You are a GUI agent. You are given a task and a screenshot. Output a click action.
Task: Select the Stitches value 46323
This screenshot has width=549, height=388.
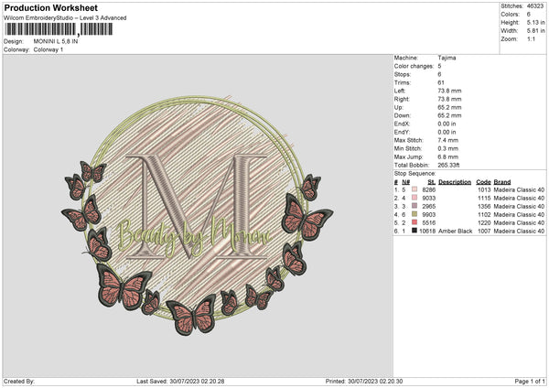(535, 6)
